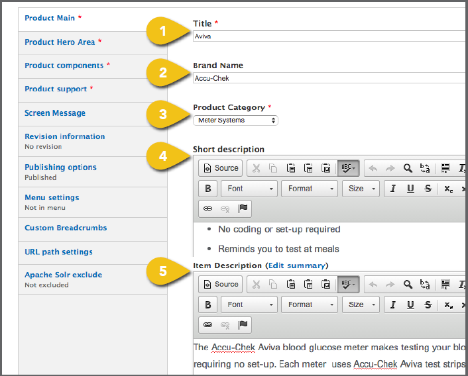Click Select All icon in Short description toolbar
Viewport: 468px width, 376px height.
tap(445, 168)
